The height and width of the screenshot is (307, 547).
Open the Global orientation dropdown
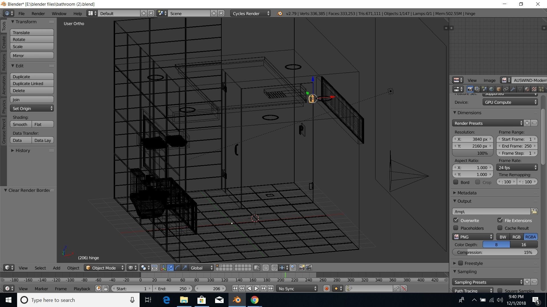201,268
